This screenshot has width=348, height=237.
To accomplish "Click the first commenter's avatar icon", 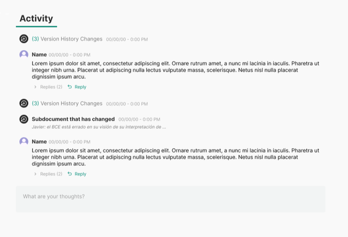I will (x=24, y=55).
